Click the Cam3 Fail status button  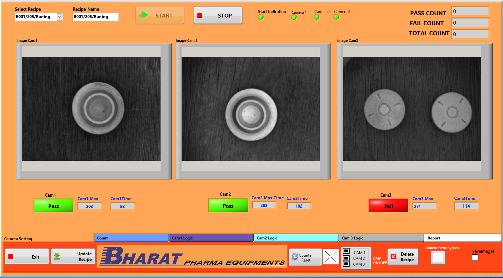tap(388, 206)
